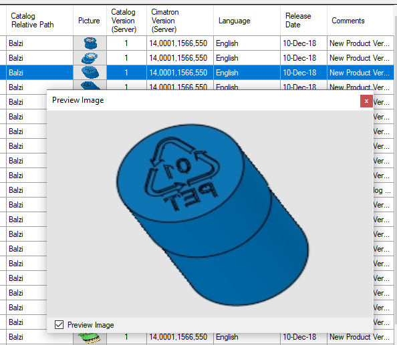Click the green part thumbnail in last row

tap(90, 338)
